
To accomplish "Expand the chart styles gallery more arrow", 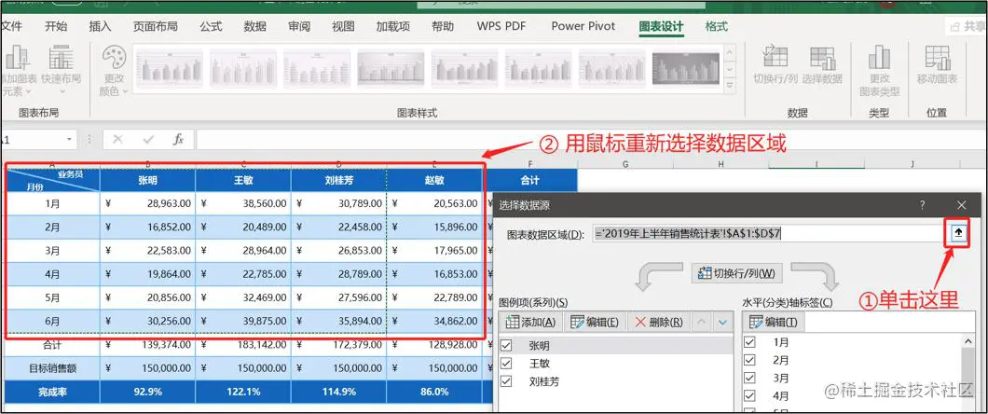I will click(730, 85).
